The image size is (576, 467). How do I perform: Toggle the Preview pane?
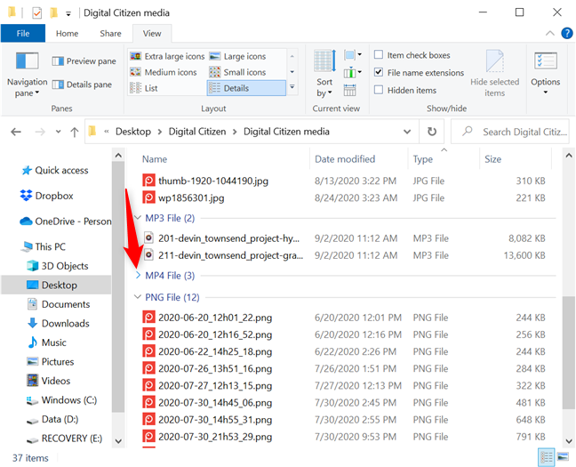(x=84, y=61)
